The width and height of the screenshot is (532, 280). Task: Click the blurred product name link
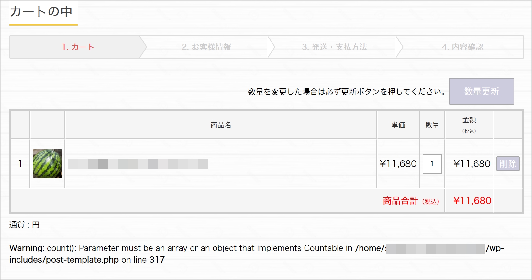point(138,164)
